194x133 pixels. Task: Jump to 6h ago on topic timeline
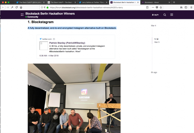click(154, 72)
